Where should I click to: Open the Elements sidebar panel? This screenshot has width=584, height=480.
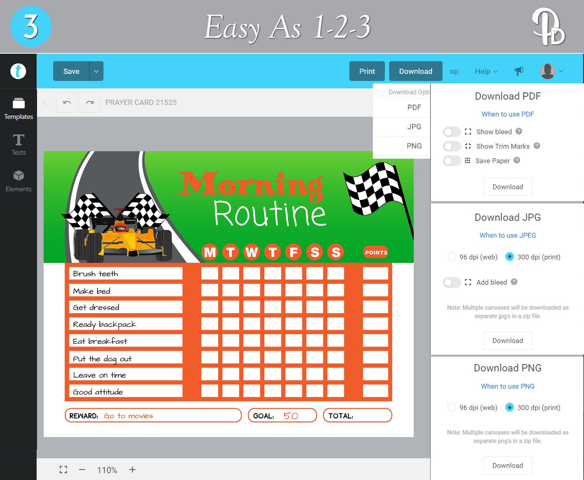[18, 181]
